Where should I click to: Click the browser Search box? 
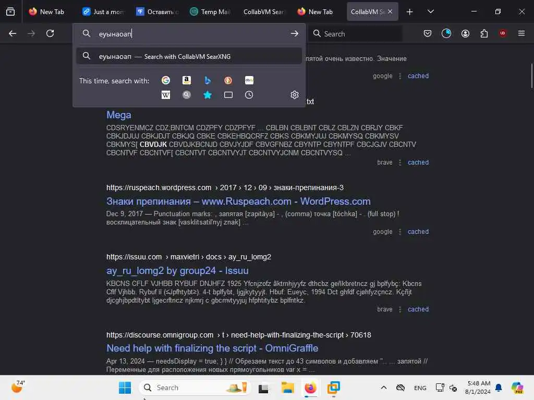pos(356,34)
